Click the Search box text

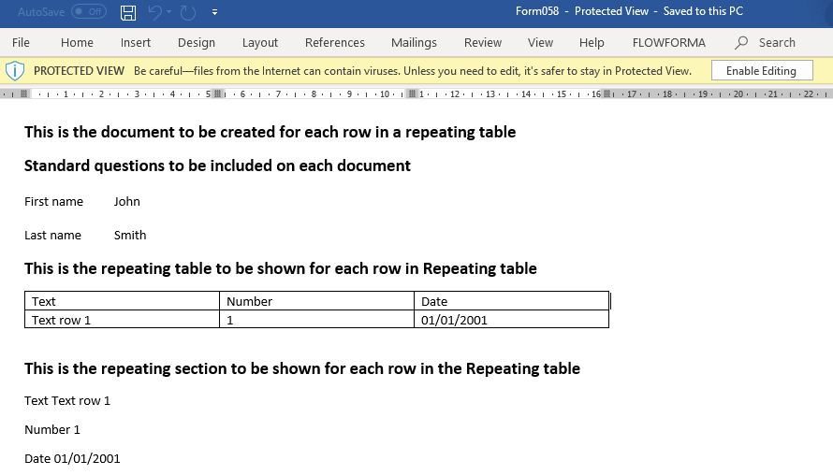tap(777, 42)
